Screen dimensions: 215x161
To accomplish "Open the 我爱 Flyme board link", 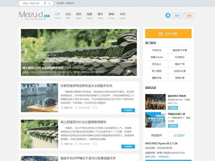I will pyautogui.click(x=157, y=57).
